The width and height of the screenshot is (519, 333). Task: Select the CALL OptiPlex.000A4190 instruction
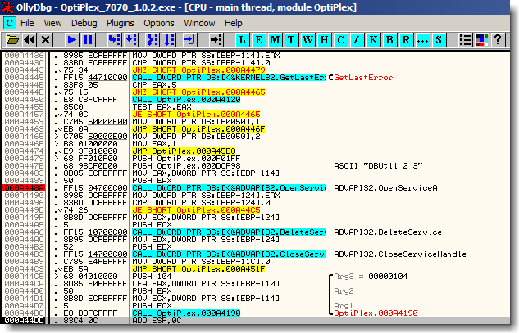coord(186,313)
